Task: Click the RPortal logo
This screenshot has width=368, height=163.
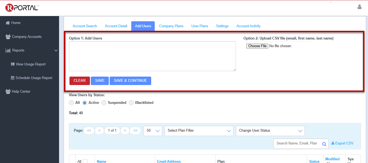Action: 22,8
